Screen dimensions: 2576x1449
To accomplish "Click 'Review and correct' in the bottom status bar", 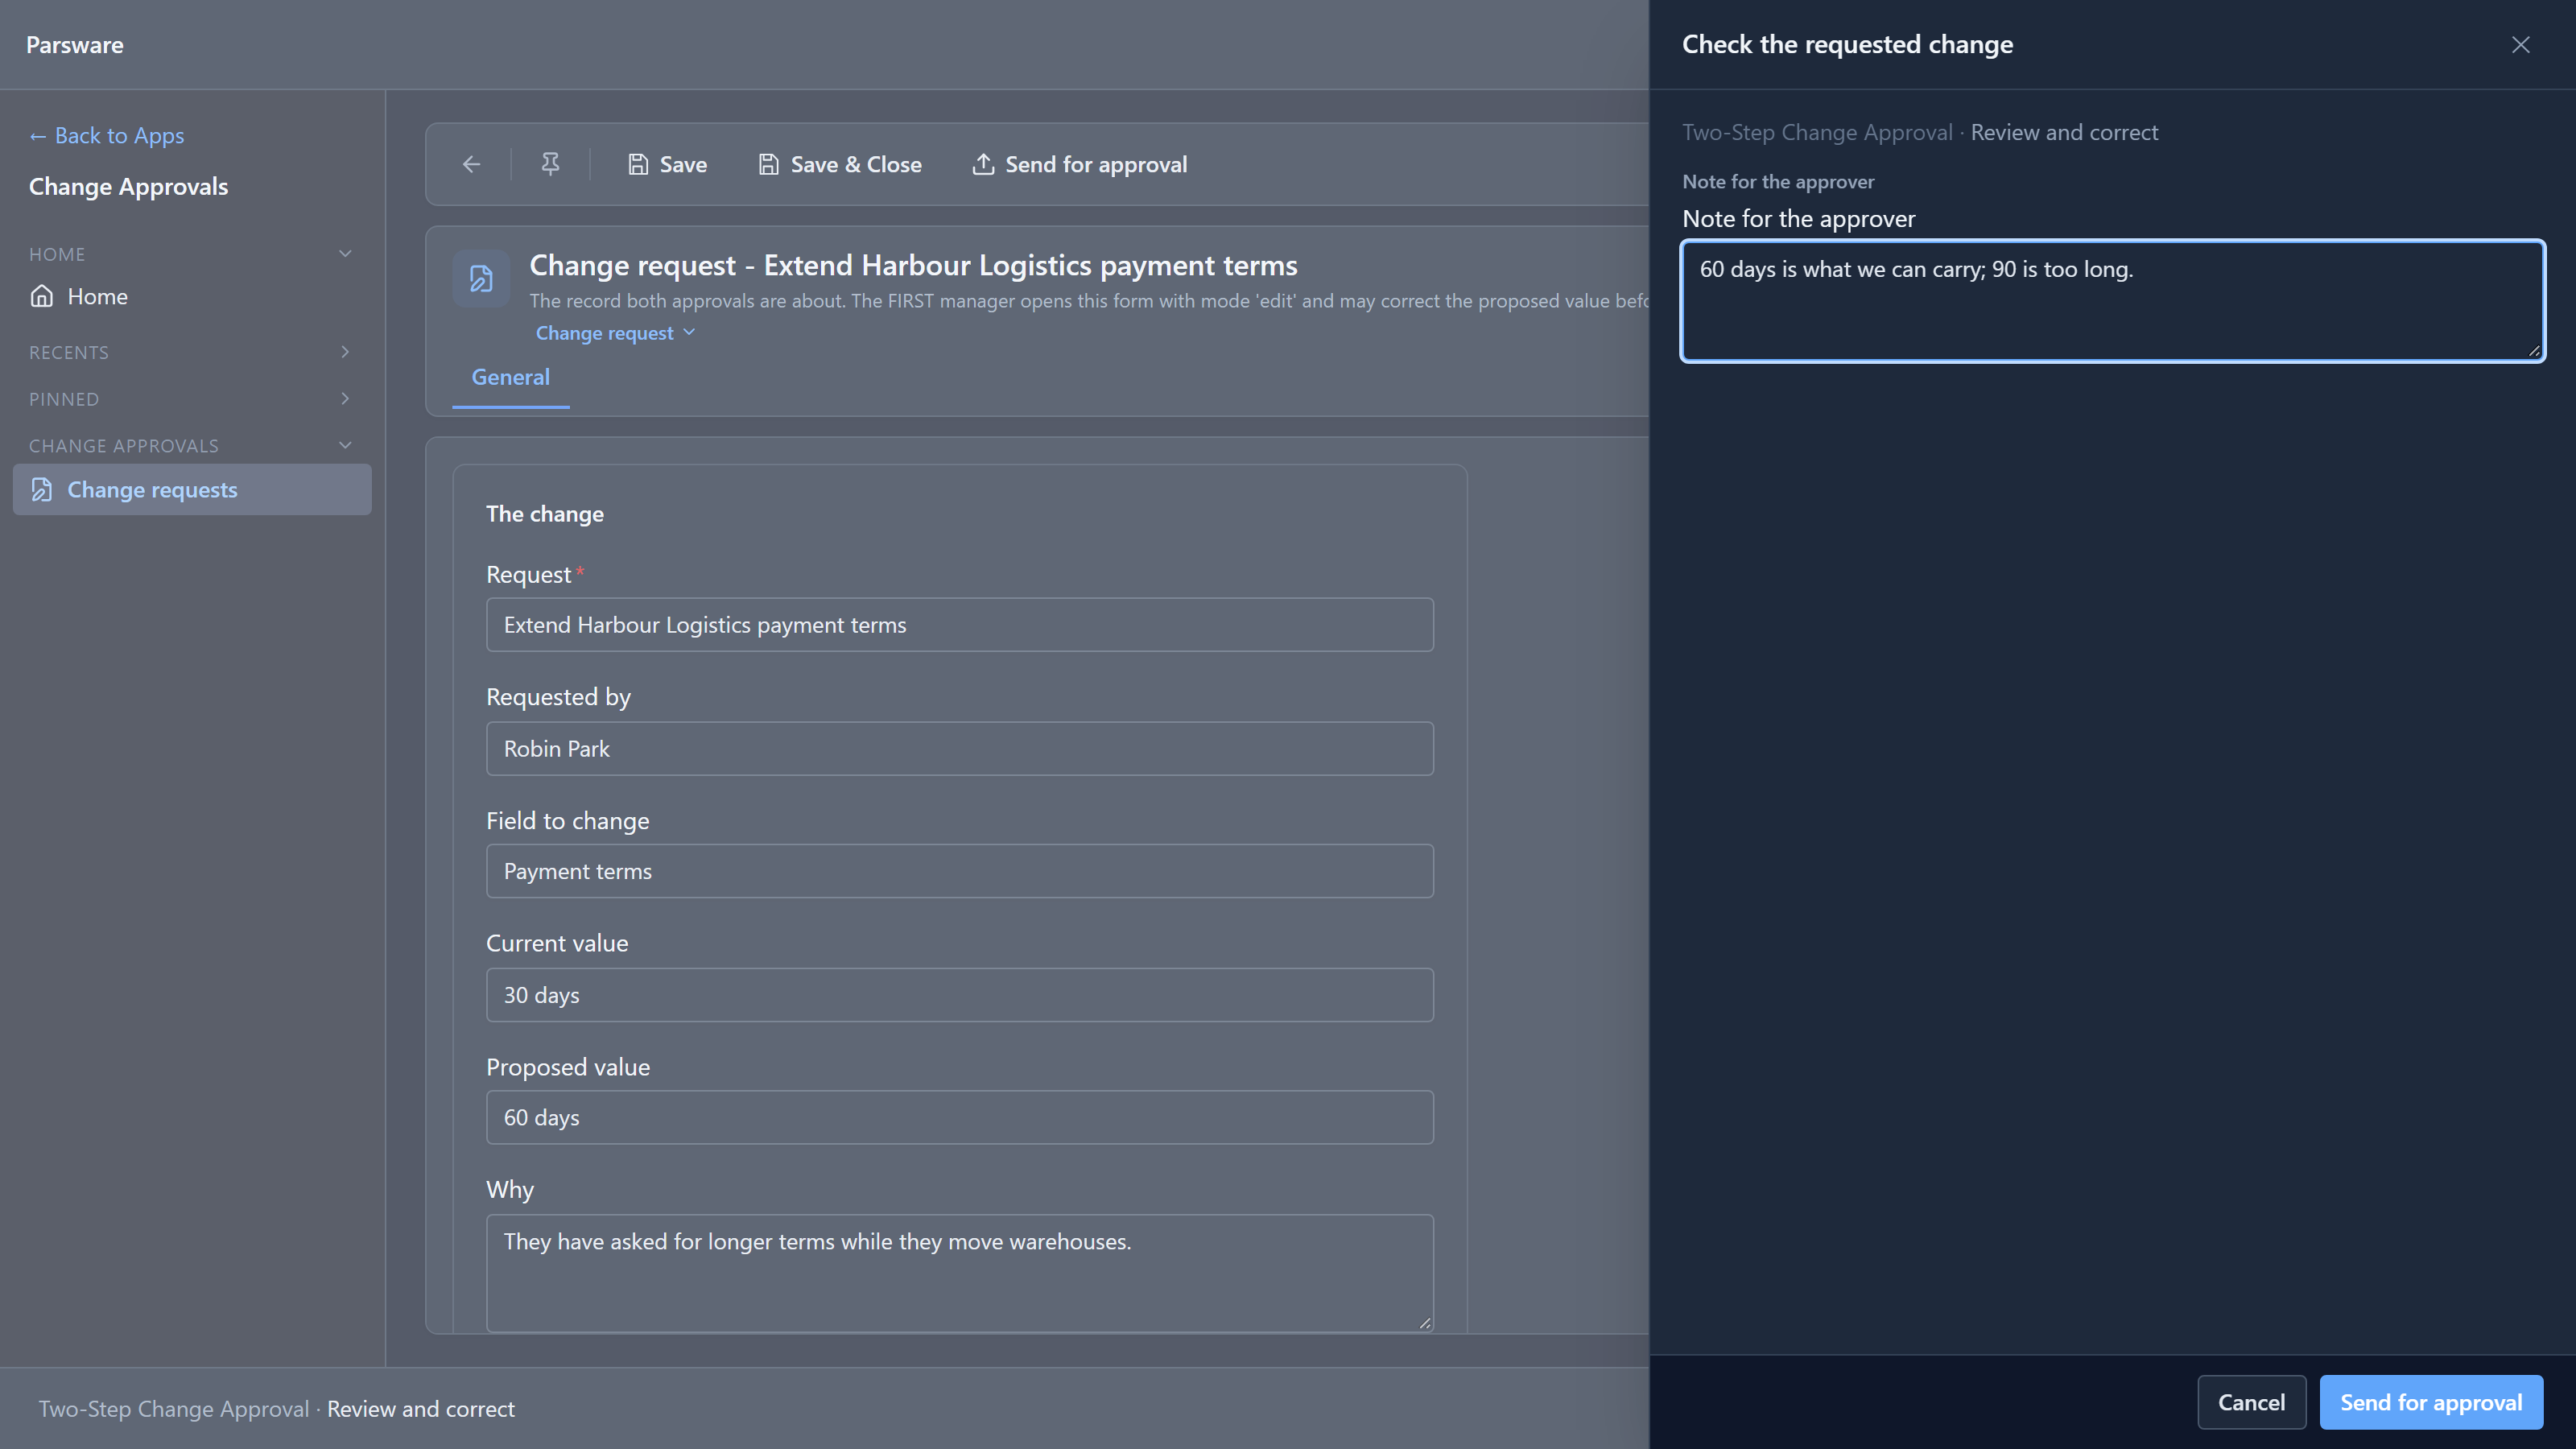I will (421, 1409).
